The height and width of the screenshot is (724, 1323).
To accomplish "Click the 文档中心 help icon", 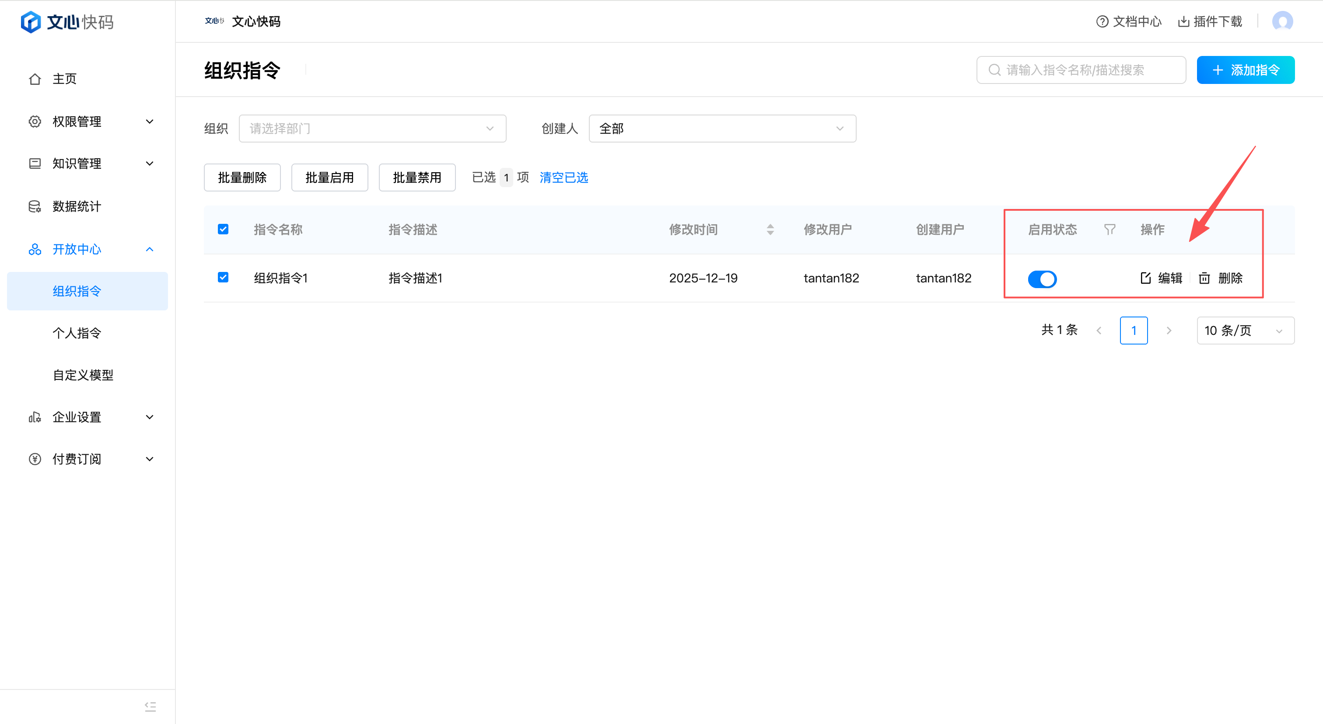I will [1102, 21].
